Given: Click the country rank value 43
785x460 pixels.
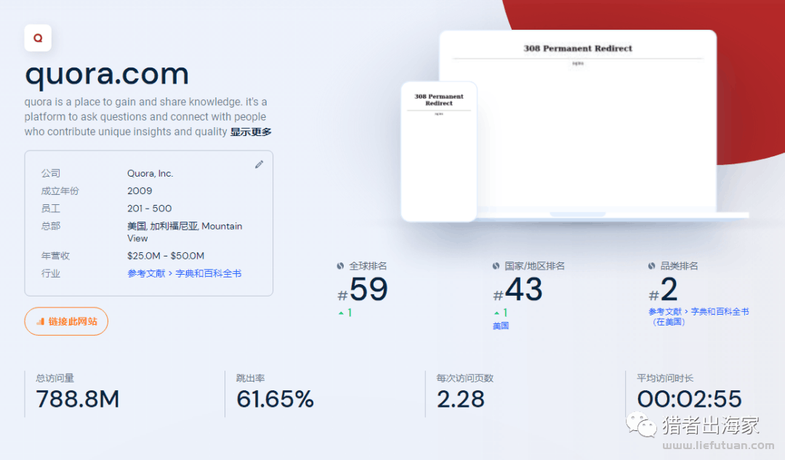Looking at the screenshot, I should [x=523, y=289].
